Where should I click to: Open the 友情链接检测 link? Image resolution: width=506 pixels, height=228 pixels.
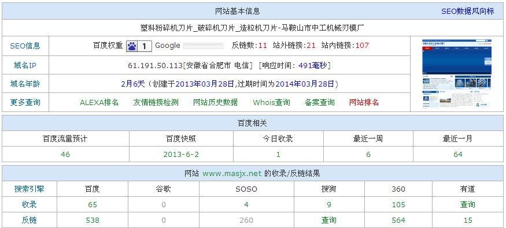coord(156,102)
